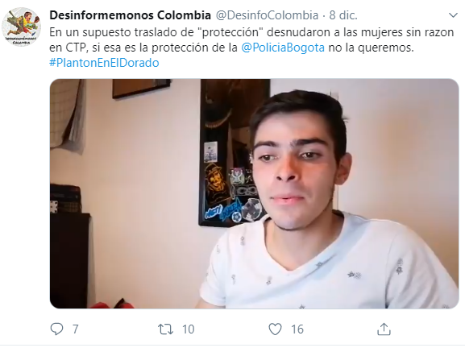Like the tweet with the heart icon

point(275,329)
